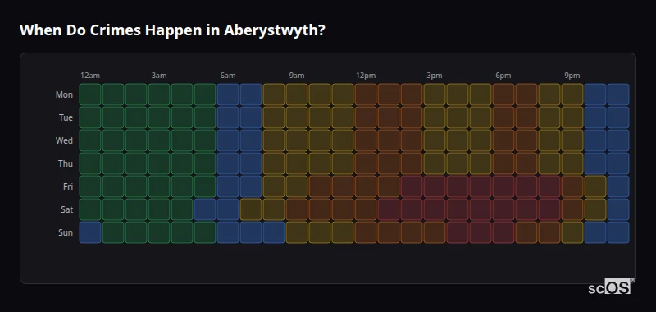This screenshot has height=312, width=656.
Task: Click the 6am column label
Action: tap(228, 76)
